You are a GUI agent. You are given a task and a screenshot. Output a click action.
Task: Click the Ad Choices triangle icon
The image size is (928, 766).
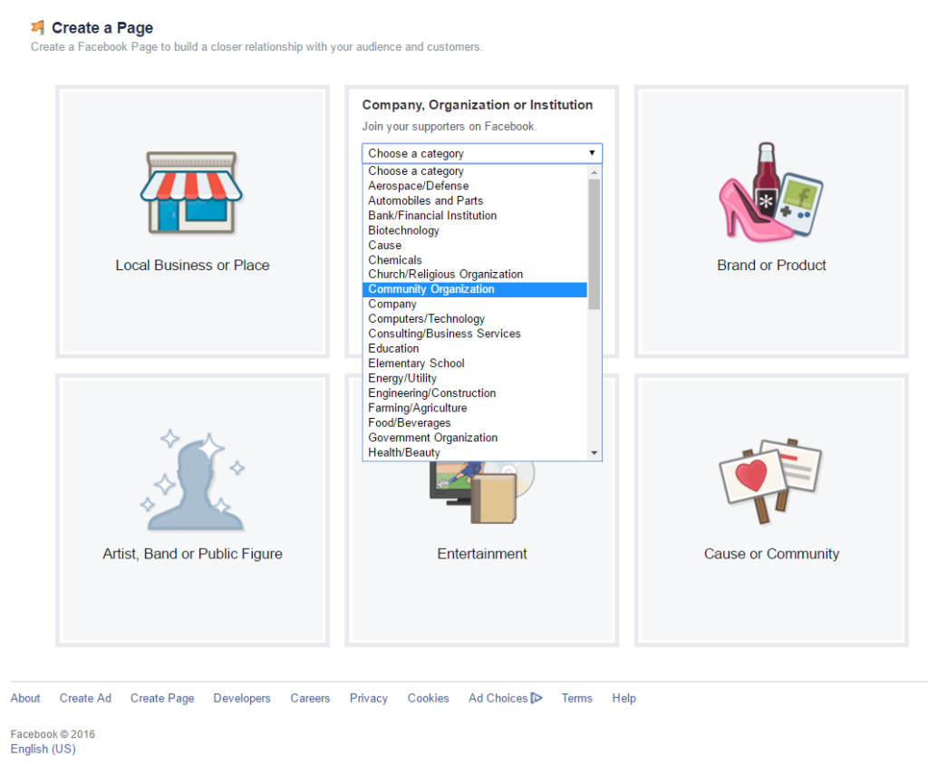pyautogui.click(x=536, y=698)
